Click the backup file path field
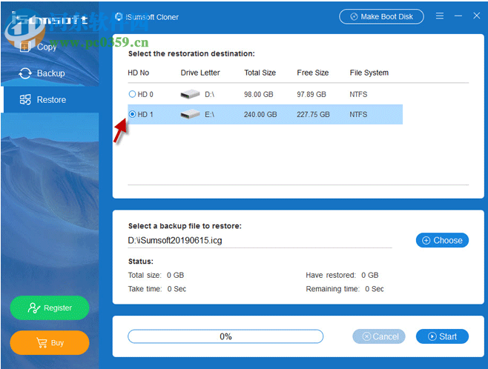488x369 pixels. [260, 241]
